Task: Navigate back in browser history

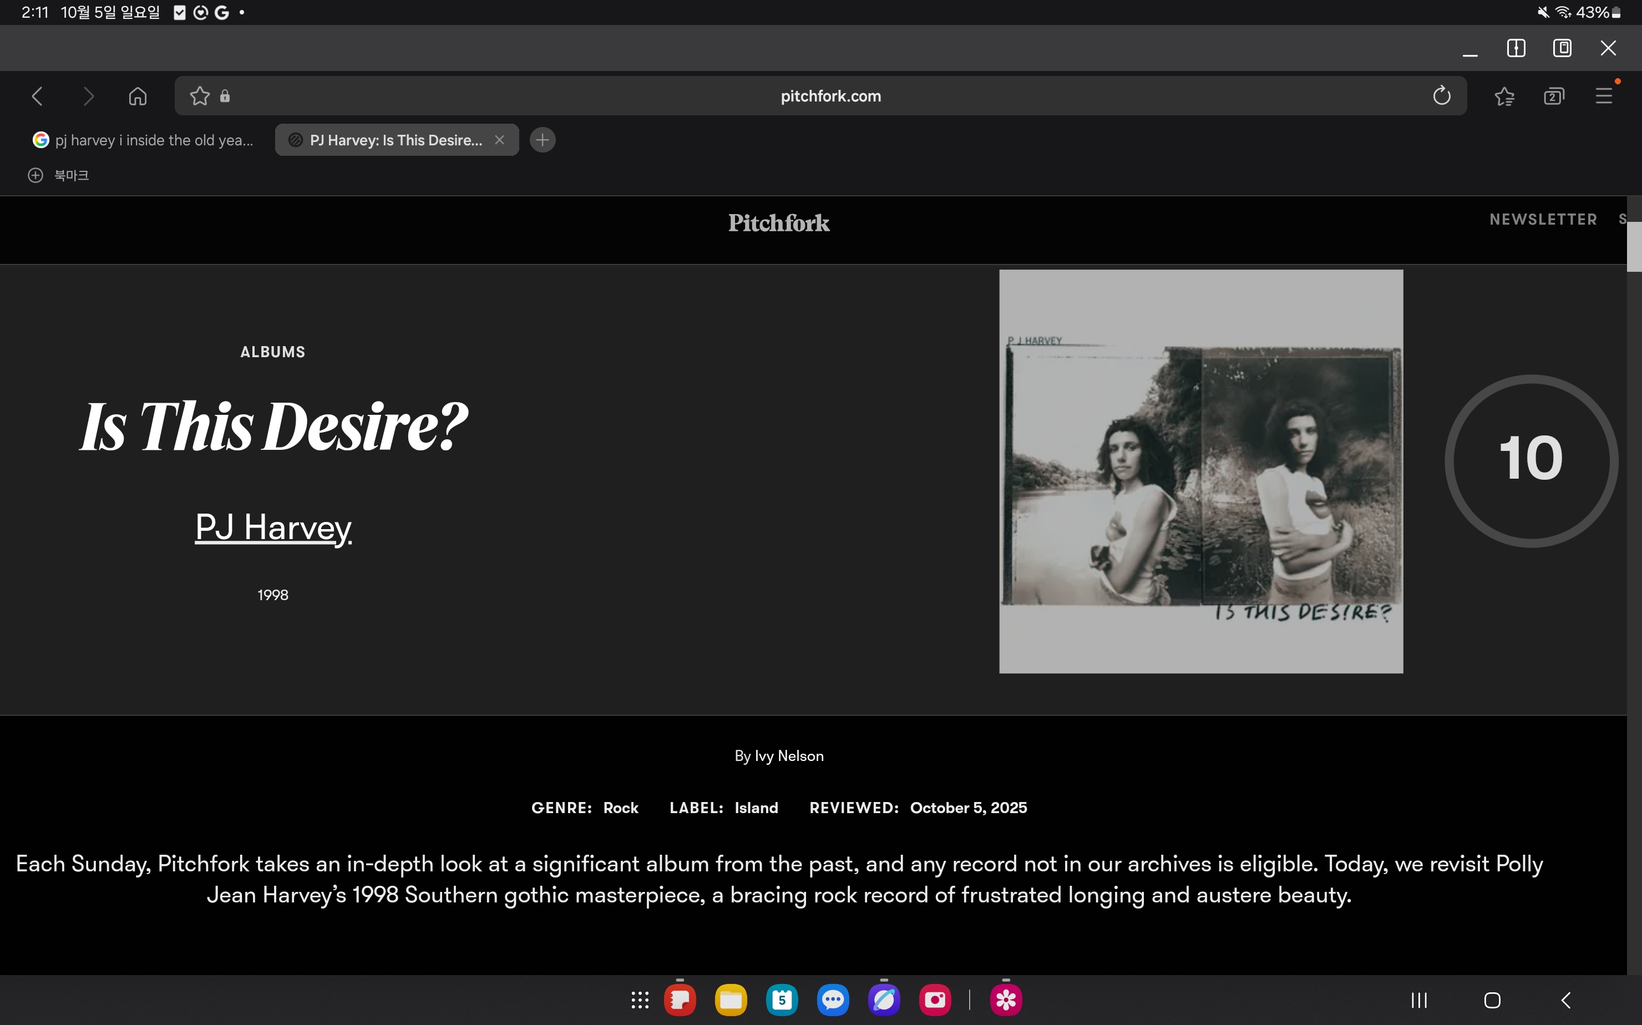Action: click(x=38, y=97)
